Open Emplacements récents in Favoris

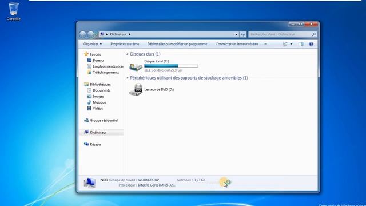pos(105,66)
